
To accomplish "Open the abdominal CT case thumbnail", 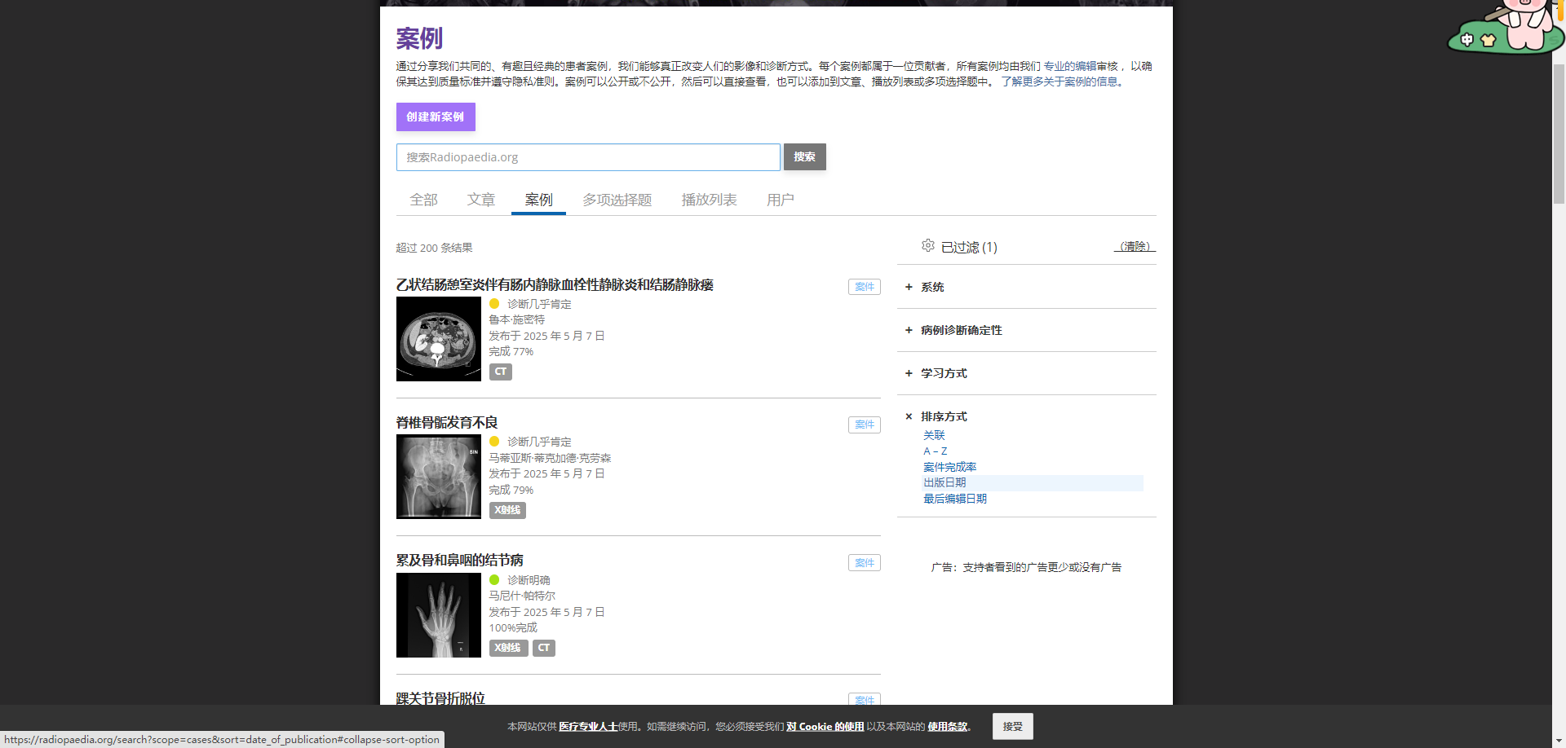I will [x=439, y=339].
